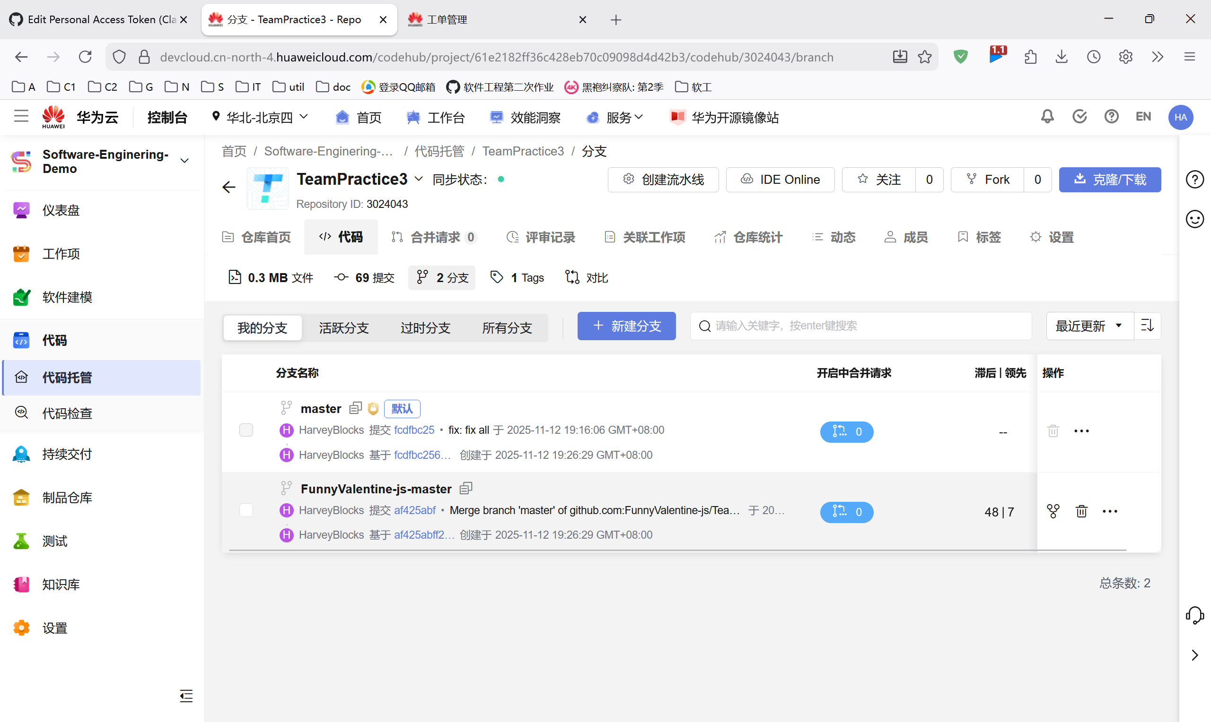
Task: Check the FunnyValentine-js-master branch checkbox
Action: pos(246,510)
